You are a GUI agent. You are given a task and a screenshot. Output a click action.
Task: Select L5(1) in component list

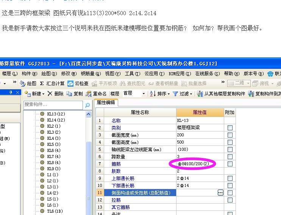pyautogui.click(x=53, y=199)
